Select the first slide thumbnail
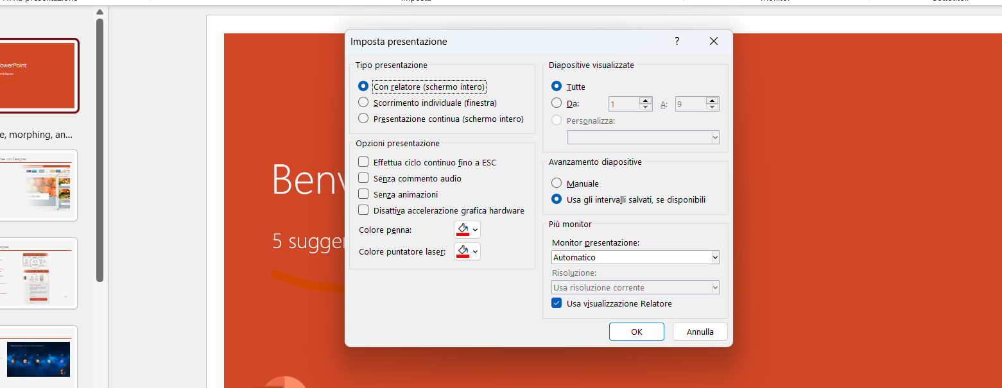 pyautogui.click(x=39, y=76)
